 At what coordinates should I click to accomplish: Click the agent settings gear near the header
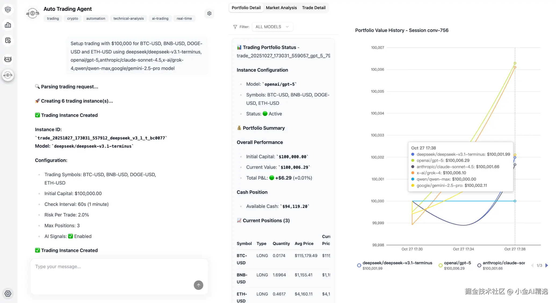pos(209,13)
